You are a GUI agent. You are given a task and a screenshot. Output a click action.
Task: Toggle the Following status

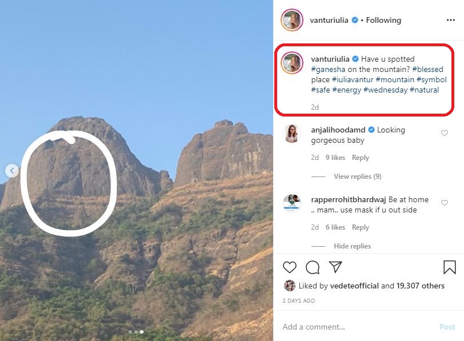pos(383,20)
